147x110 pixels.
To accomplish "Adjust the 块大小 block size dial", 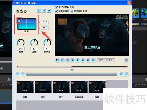I will [47, 42].
